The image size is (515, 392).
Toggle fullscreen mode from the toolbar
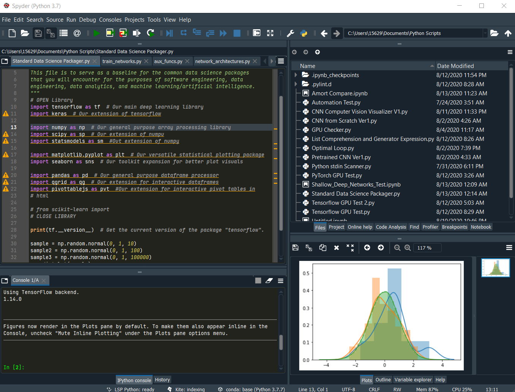coord(270,33)
